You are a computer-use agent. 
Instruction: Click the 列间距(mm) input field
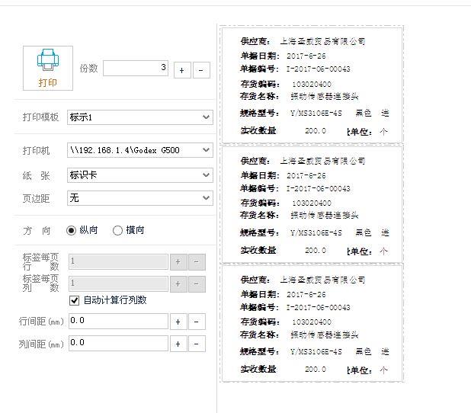click(118, 344)
